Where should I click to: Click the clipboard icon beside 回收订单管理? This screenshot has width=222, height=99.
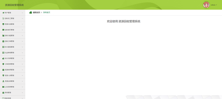tap(3, 41)
